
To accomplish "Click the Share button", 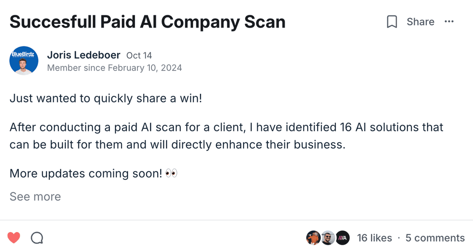I will (420, 22).
